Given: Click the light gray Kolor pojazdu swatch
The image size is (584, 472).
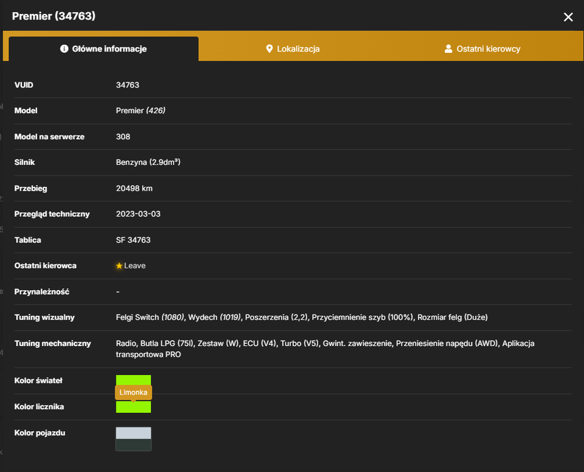Looking at the screenshot, I should point(133,433).
